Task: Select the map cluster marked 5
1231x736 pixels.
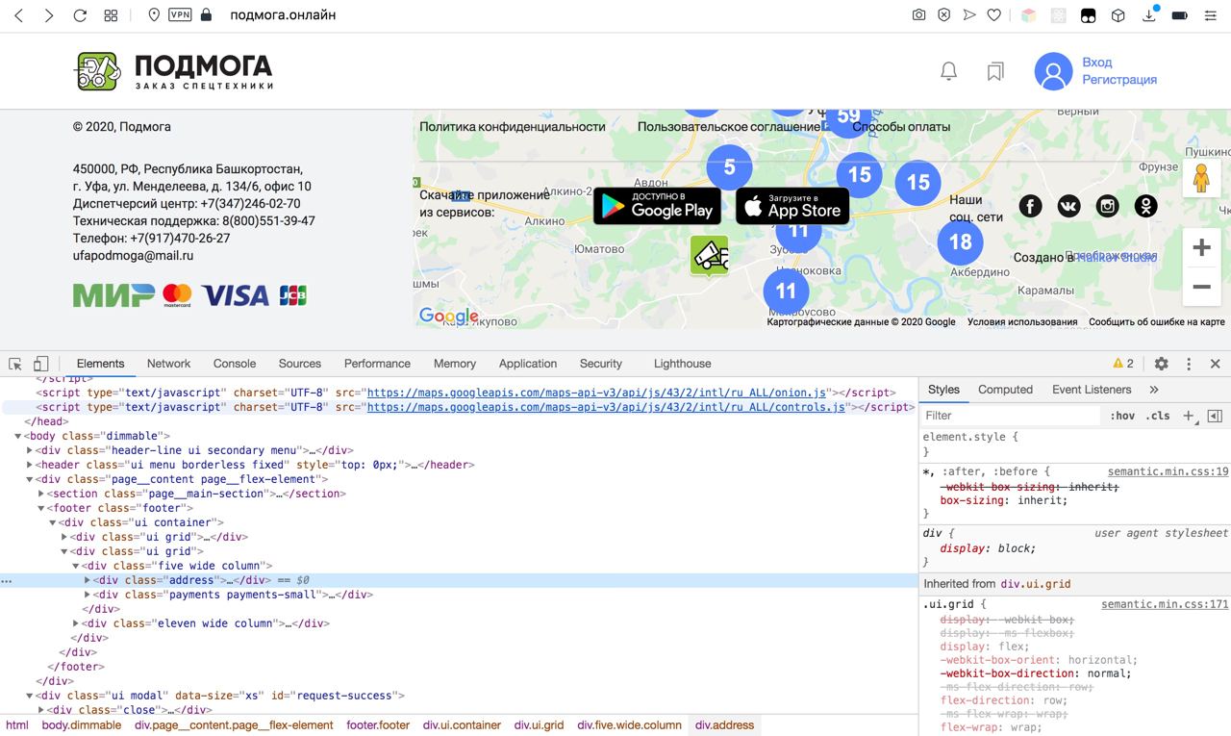Action: (729, 167)
